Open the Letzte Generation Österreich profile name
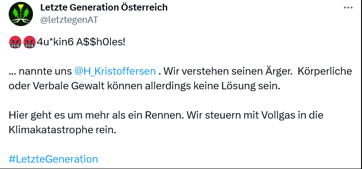The width and height of the screenshot is (362, 169). click(x=104, y=7)
